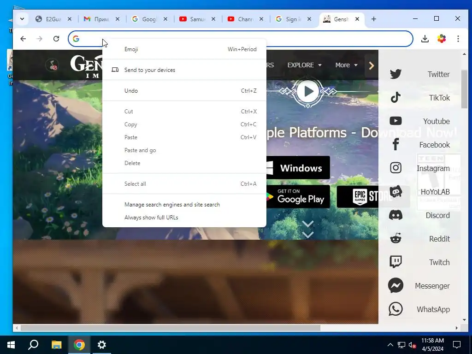Open Chrome downloads icon
This screenshot has height=354, width=472.
(x=425, y=39)
